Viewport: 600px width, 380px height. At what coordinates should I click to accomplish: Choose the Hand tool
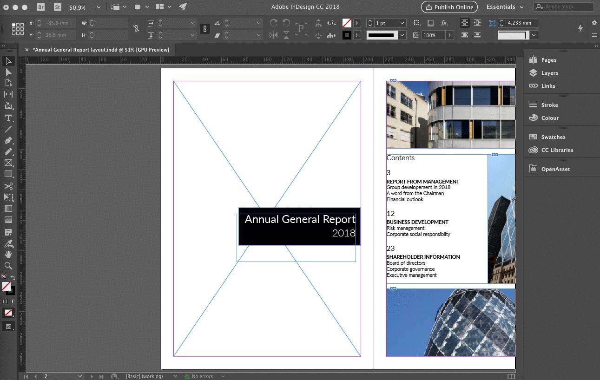(8, 255)
